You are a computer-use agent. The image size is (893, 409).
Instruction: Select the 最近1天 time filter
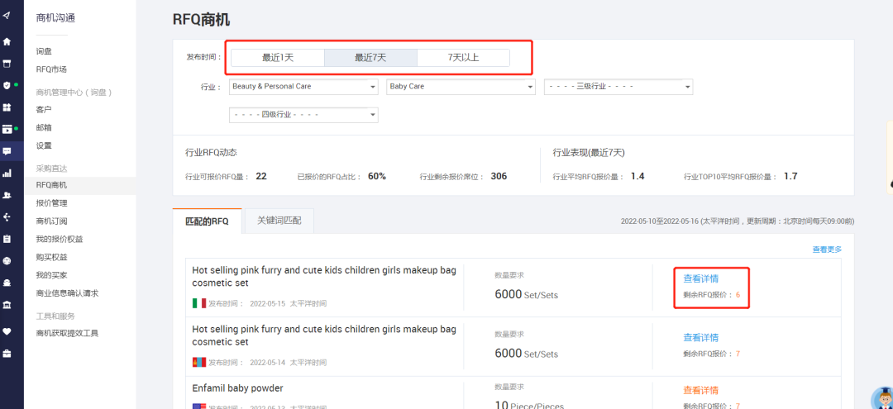pyautogui.click(x=277, y=58)
